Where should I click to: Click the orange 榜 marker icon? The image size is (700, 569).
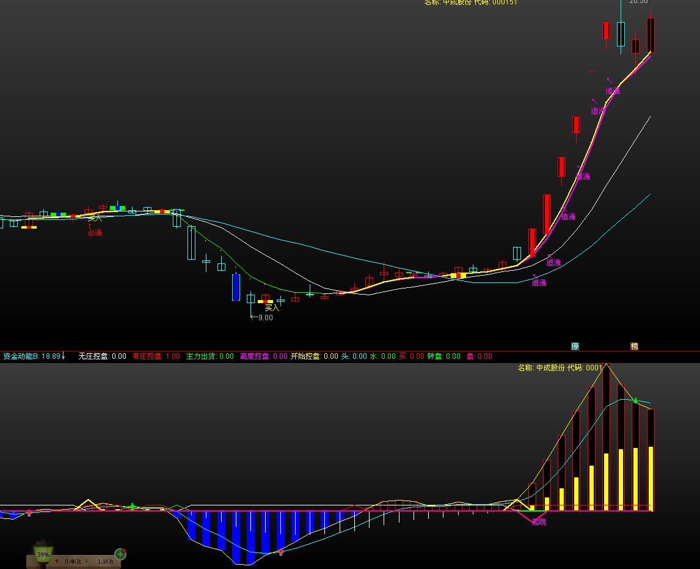pos(634,346)
